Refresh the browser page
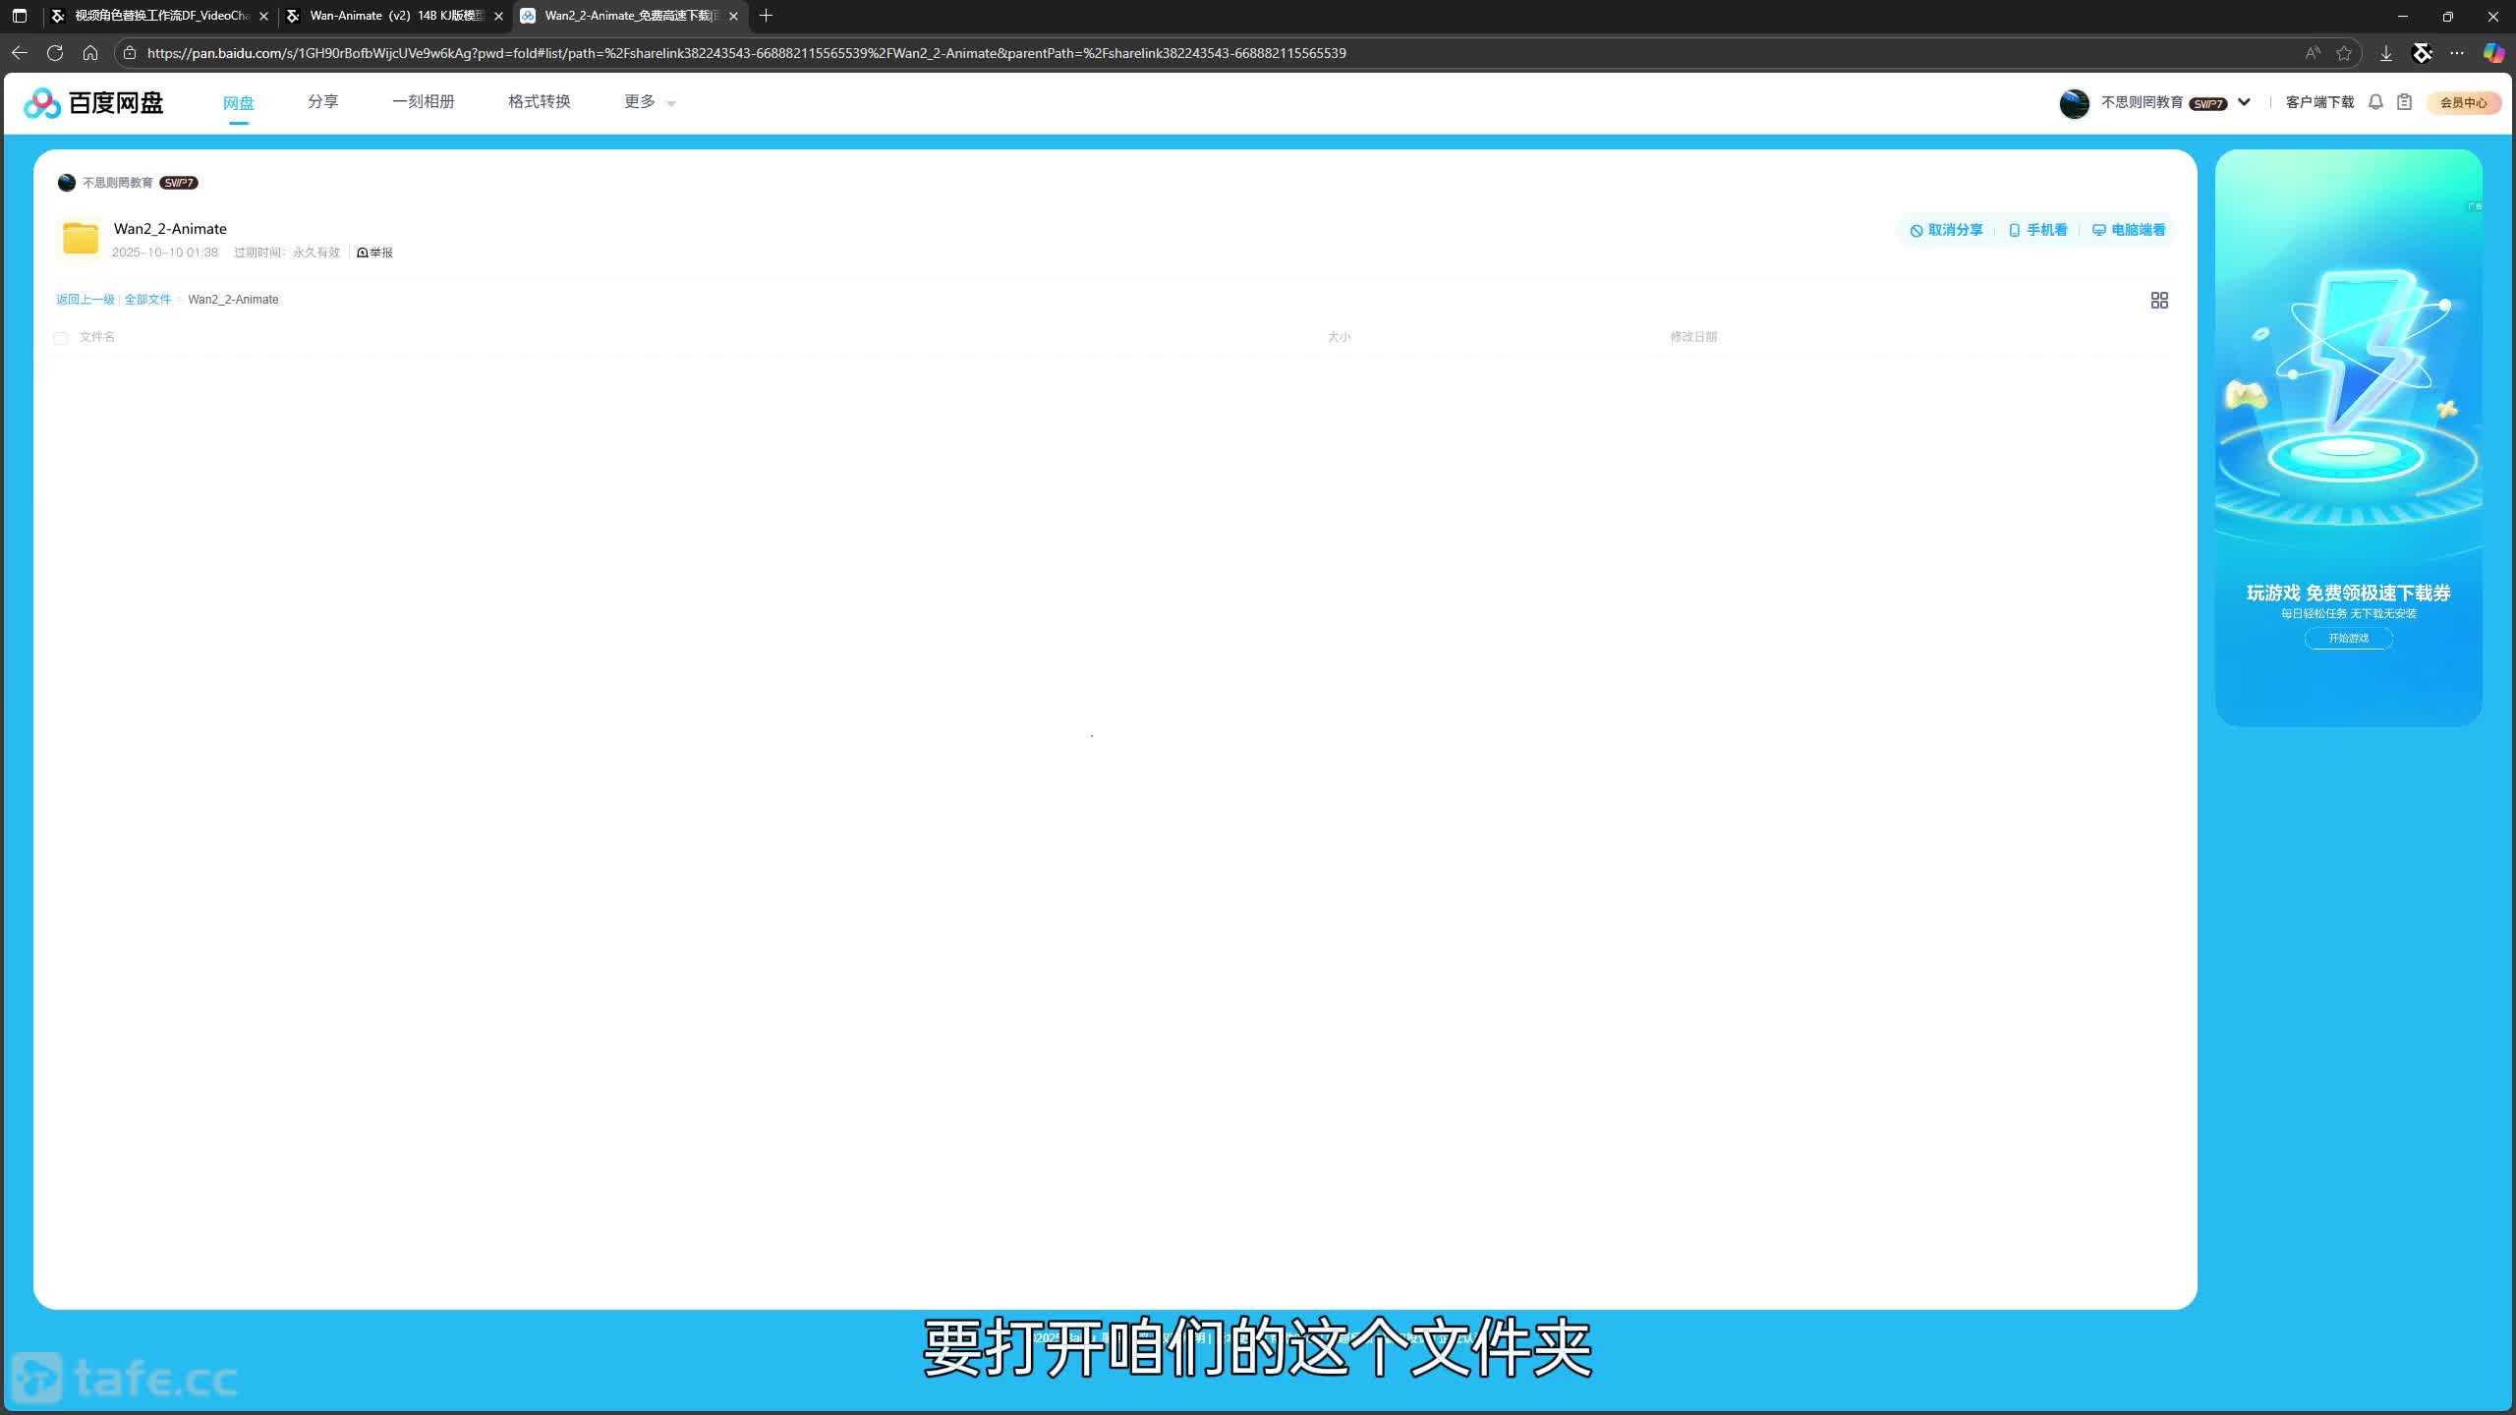The height and width of the screenshot is (1415, 2516). [x=55, y=53]
